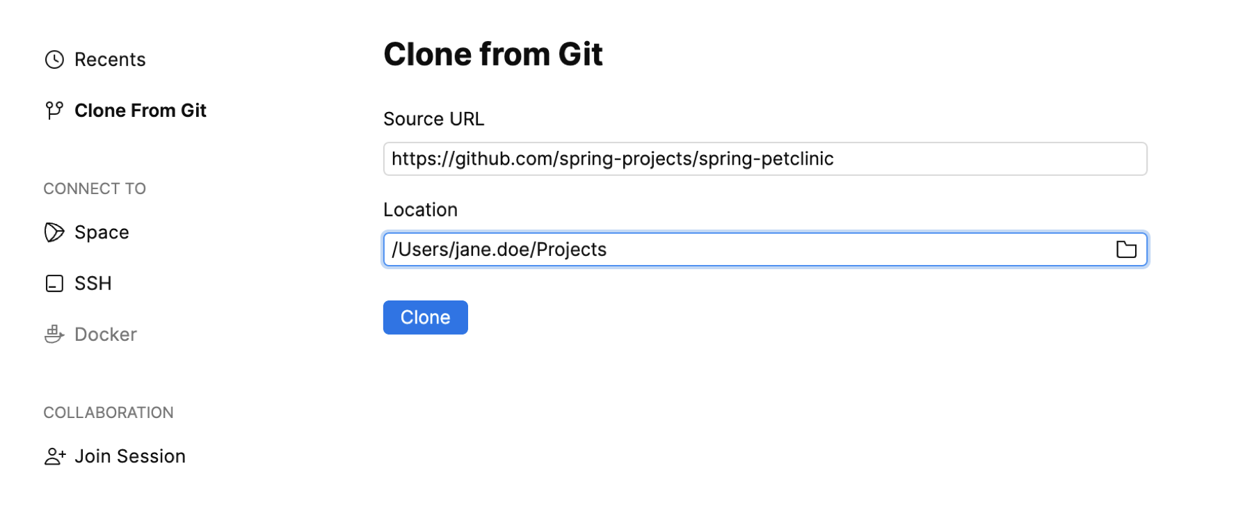Click the Space logo icon in the sidebar
Viewport: 1252px width, 530px height.
[54, 232]
